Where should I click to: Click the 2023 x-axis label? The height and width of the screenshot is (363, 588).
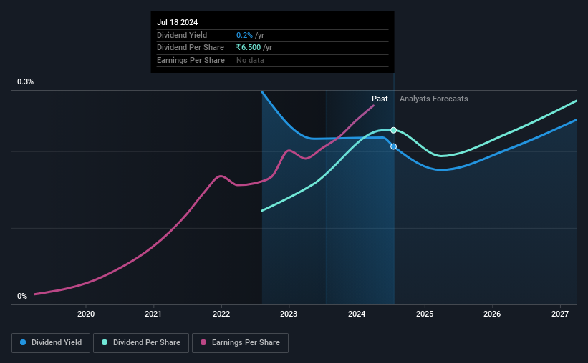[289, 314]
